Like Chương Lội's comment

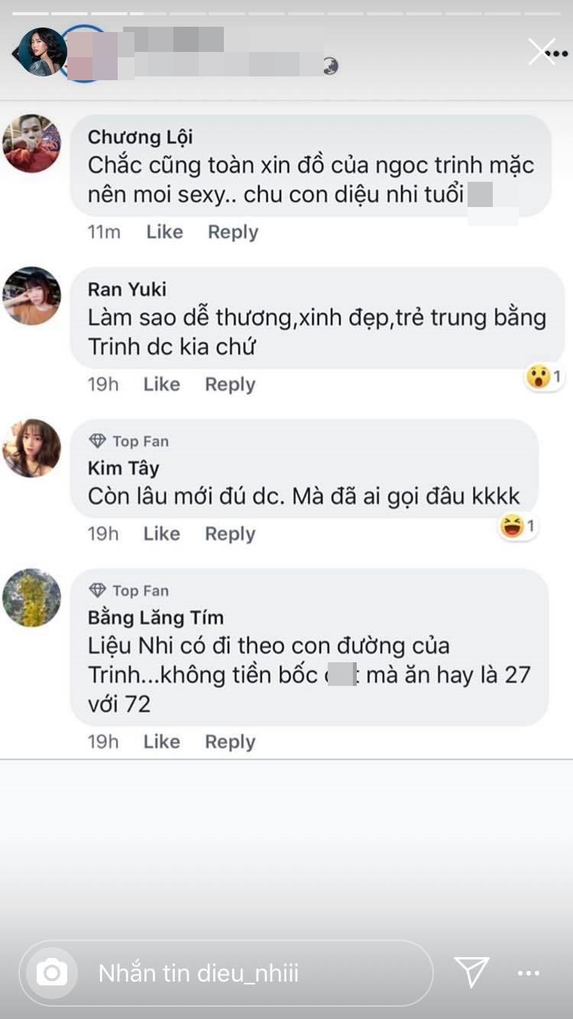coord(164,232)
